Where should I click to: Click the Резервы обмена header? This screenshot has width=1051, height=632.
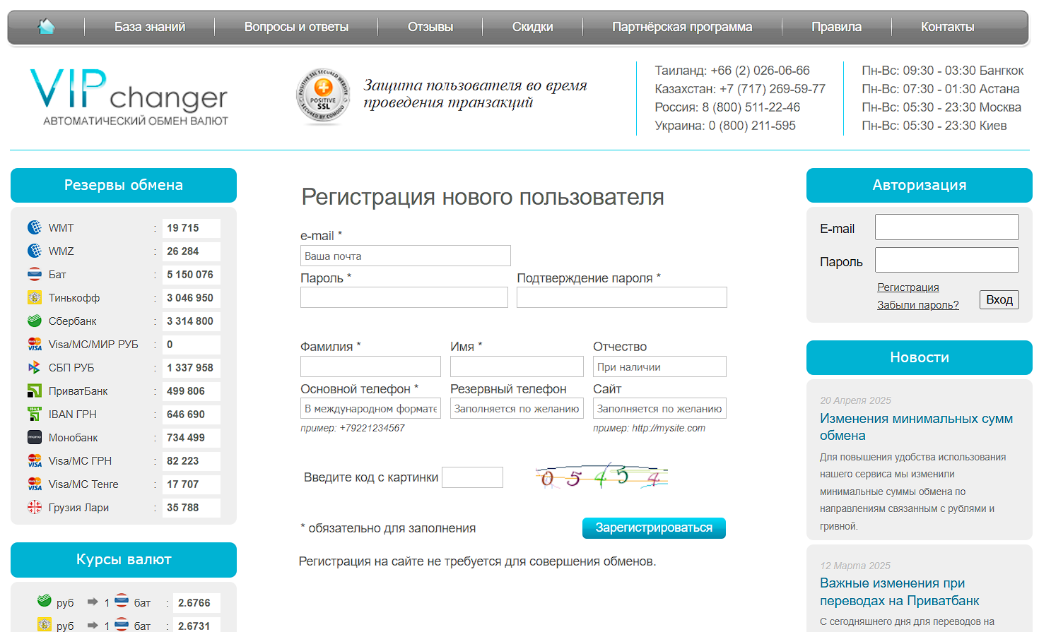(124, 185)
